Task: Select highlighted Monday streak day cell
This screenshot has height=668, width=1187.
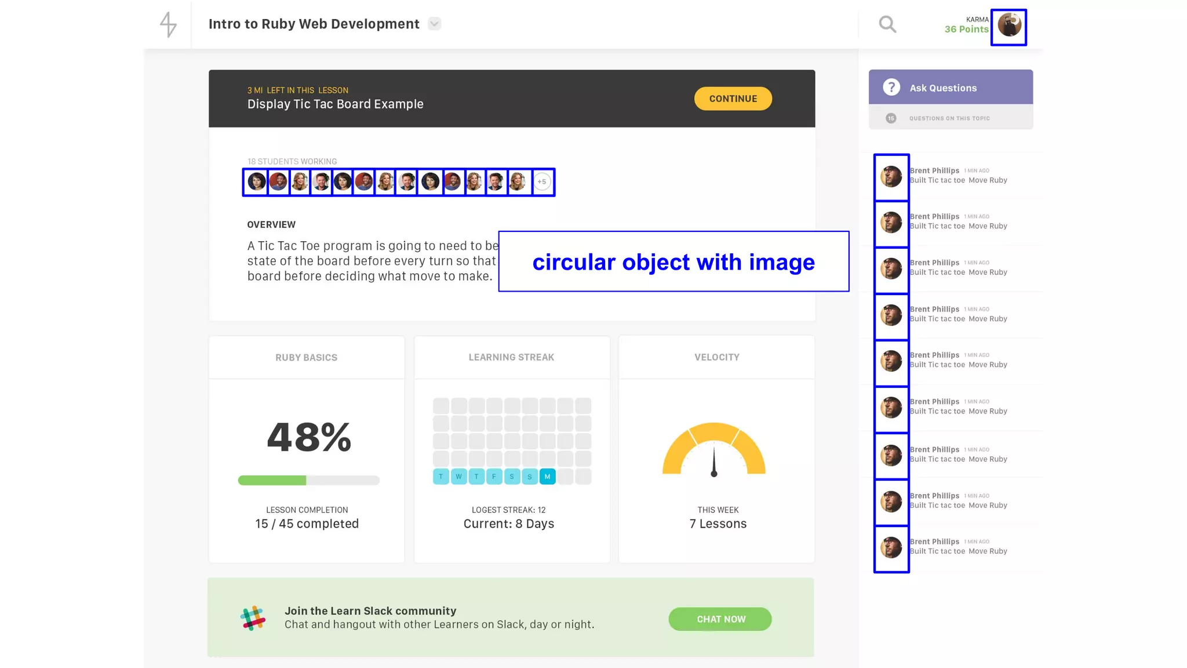Action: 547,477
